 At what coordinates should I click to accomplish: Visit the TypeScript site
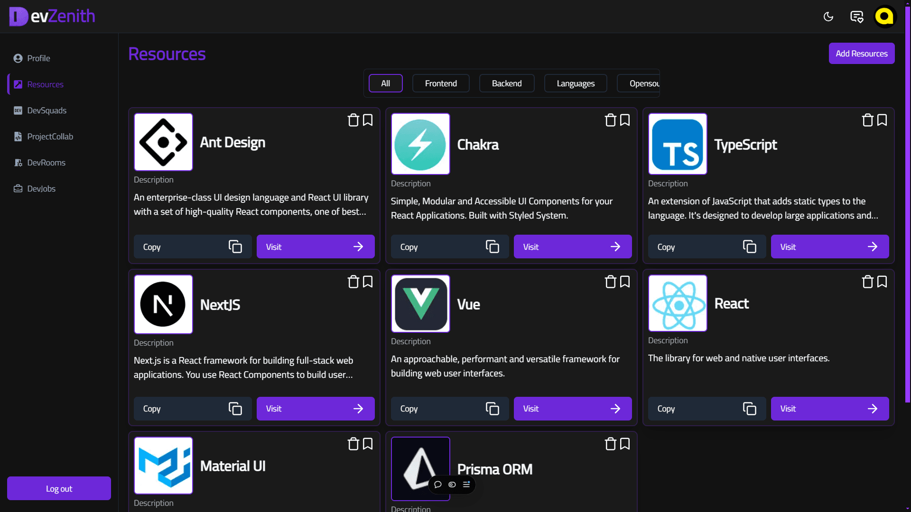tap(830, 247)
